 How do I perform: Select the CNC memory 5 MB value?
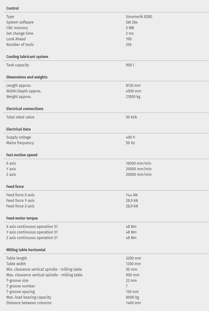130,28
